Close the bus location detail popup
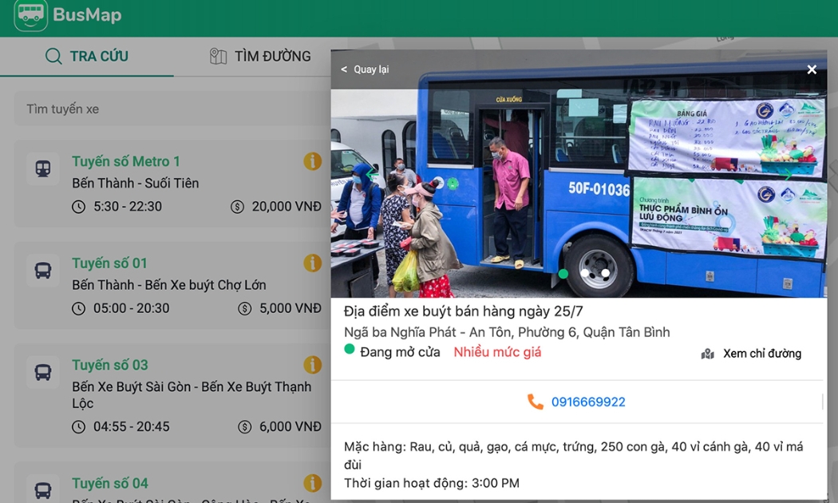The image size is (838, 503). [812, 69]
